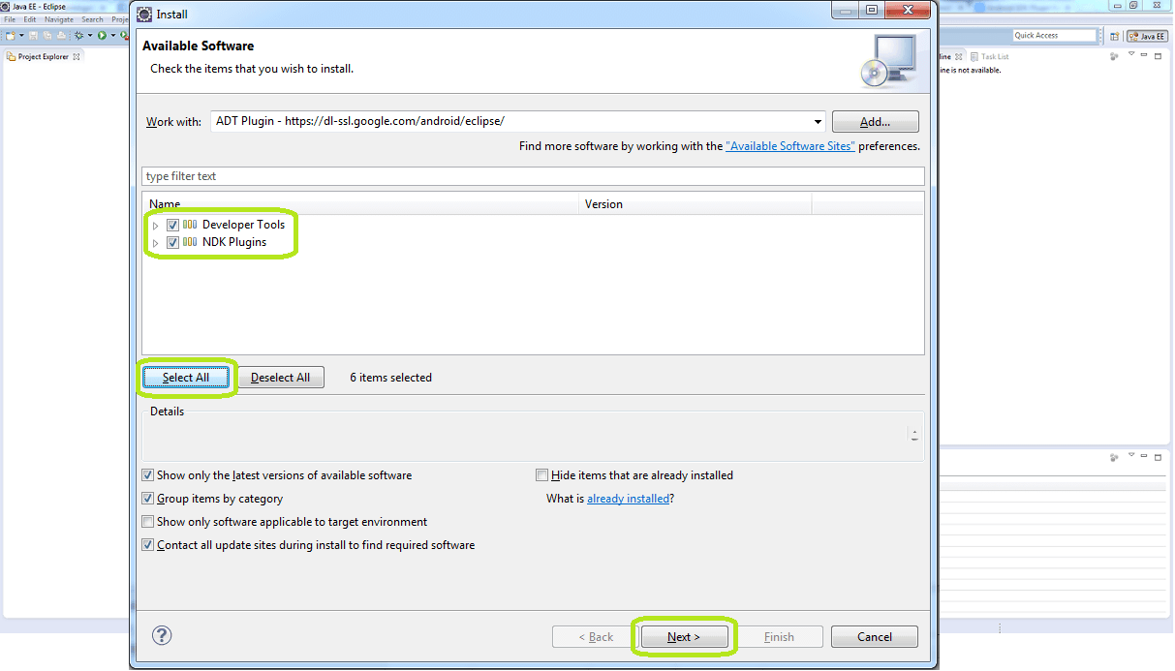Focus the type filter text field
Viewport: 1175px width, 671px height.
pos(533,176)
